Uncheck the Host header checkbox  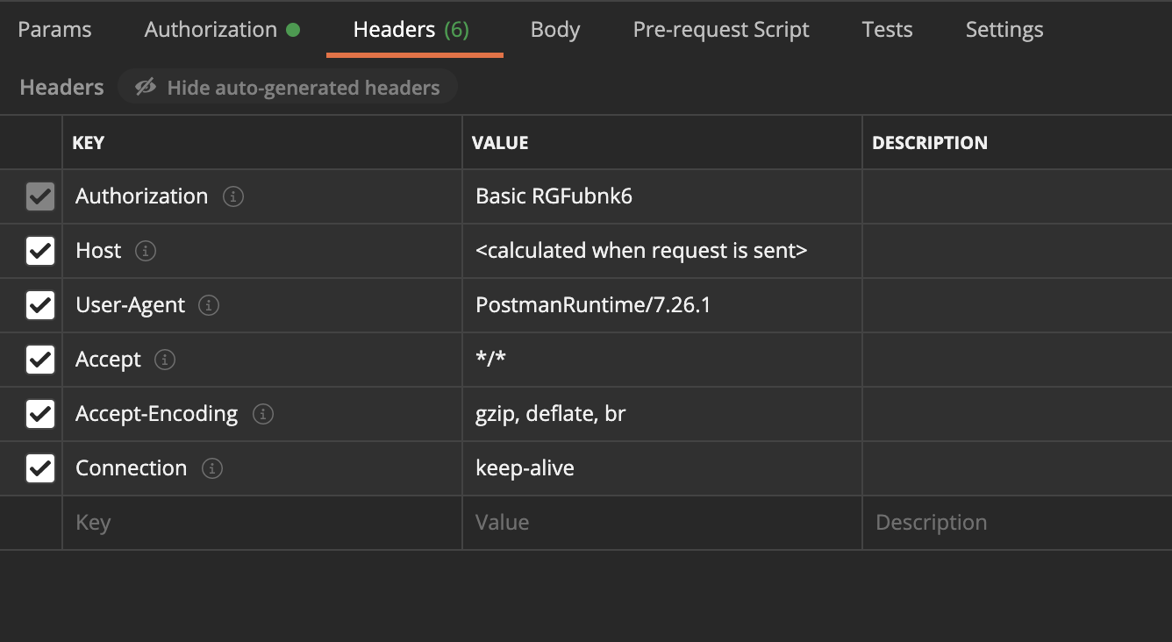click(39, 251)
